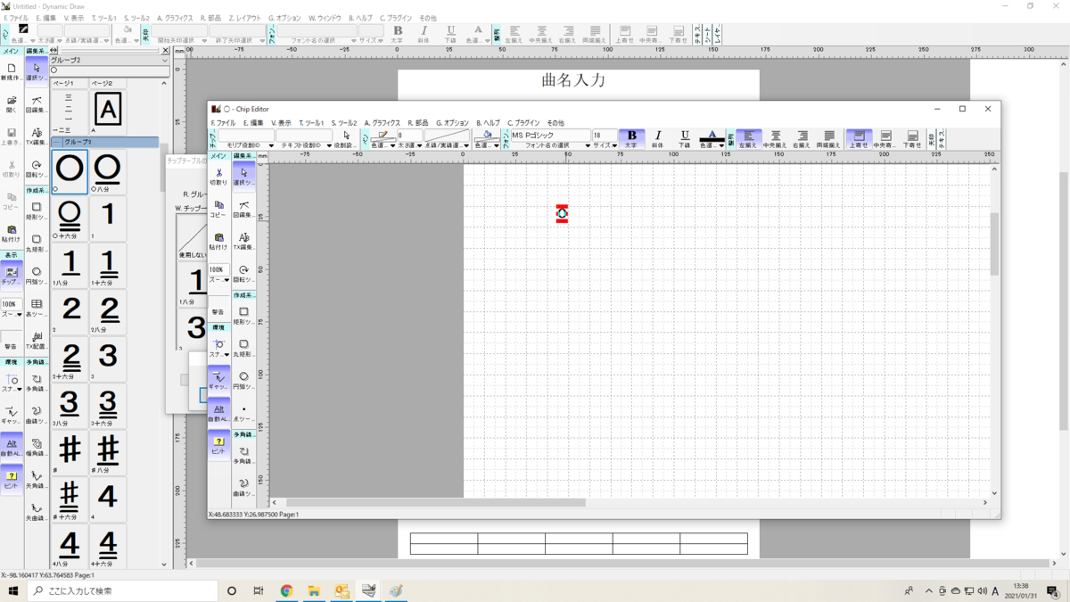Select the polygon tool in Chip Editor

(x=243, y=455)
